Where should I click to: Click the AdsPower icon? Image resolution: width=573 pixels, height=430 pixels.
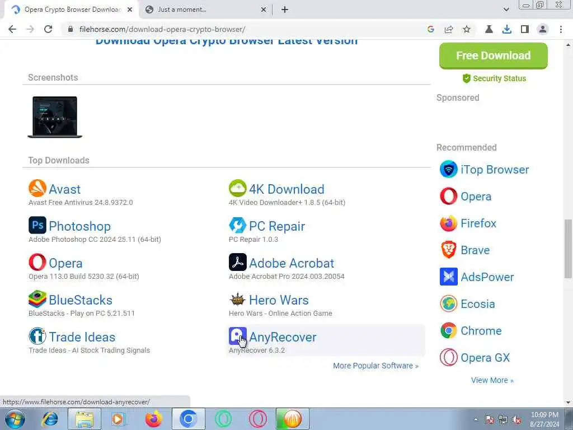click(x=448, y=277)
